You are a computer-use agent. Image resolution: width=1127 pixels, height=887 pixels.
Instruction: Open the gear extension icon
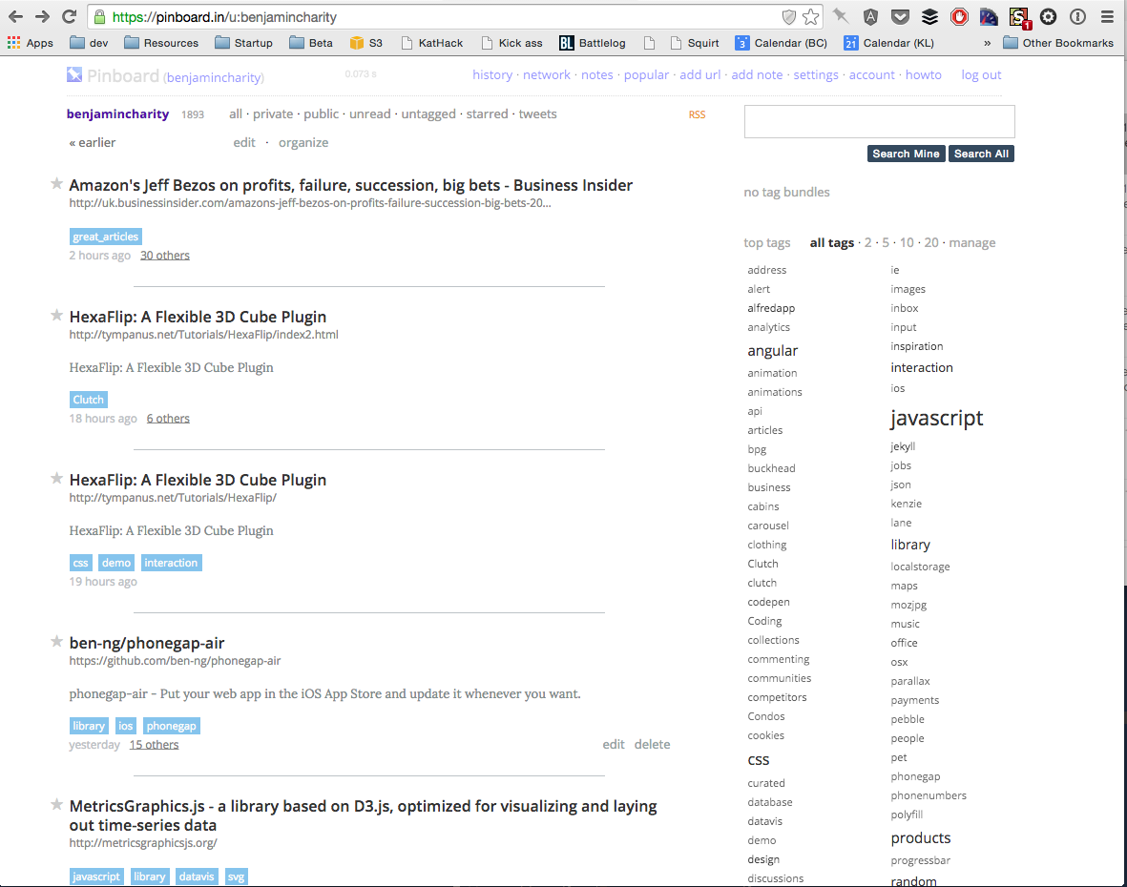(1048, 16)
